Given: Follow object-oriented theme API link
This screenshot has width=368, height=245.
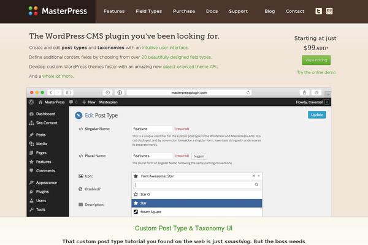Looking at the screenshot, I should tap(190, 67).
